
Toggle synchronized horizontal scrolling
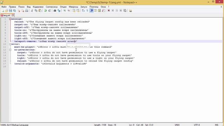click(78, 10)
